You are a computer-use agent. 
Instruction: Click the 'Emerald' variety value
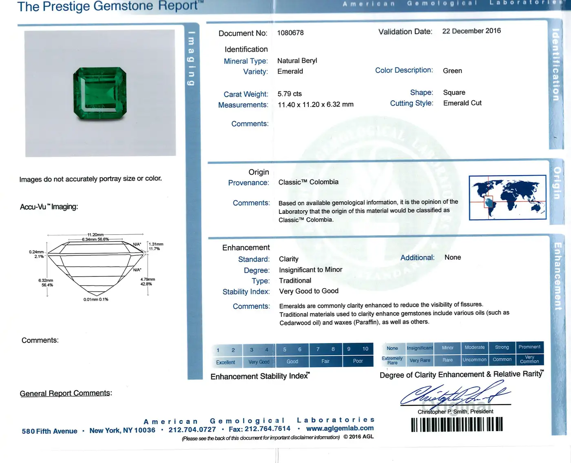(x=290, y=71)
